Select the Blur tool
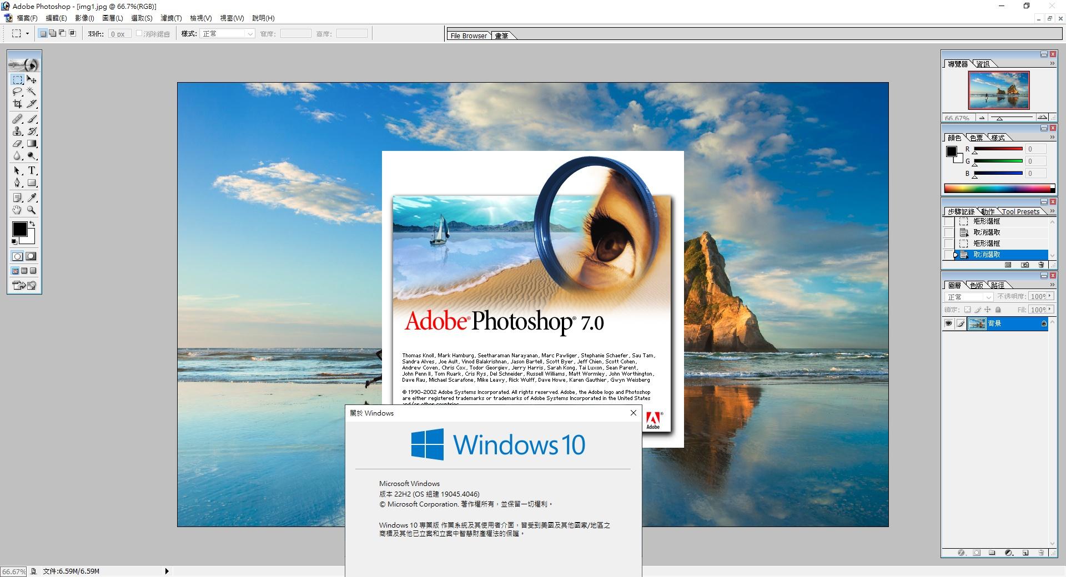The height and width of the screenshot is (577, 1066). coord(18,155)
